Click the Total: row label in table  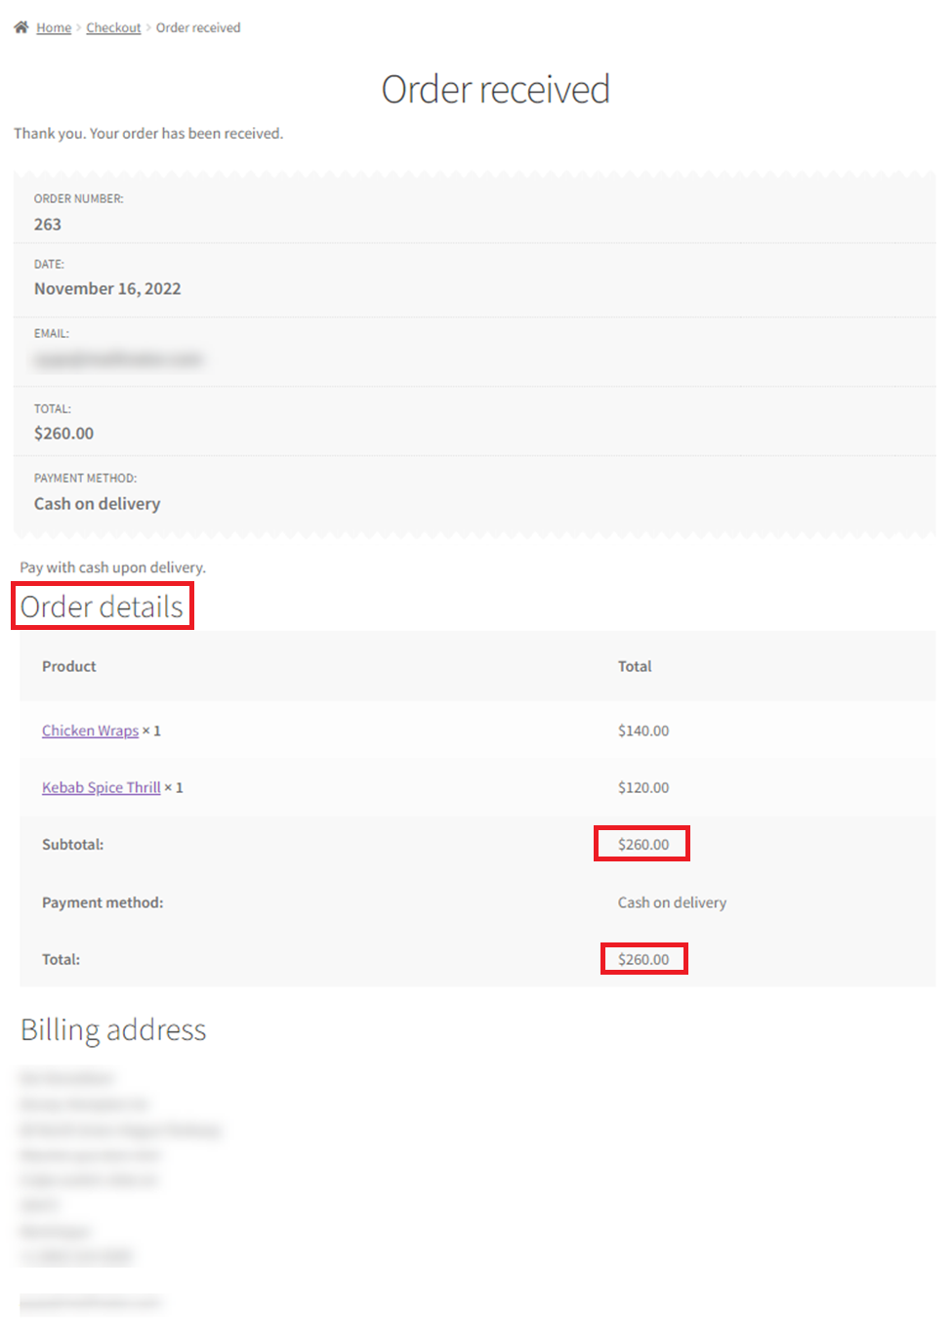pyautogui.click(x=61, y=959)
